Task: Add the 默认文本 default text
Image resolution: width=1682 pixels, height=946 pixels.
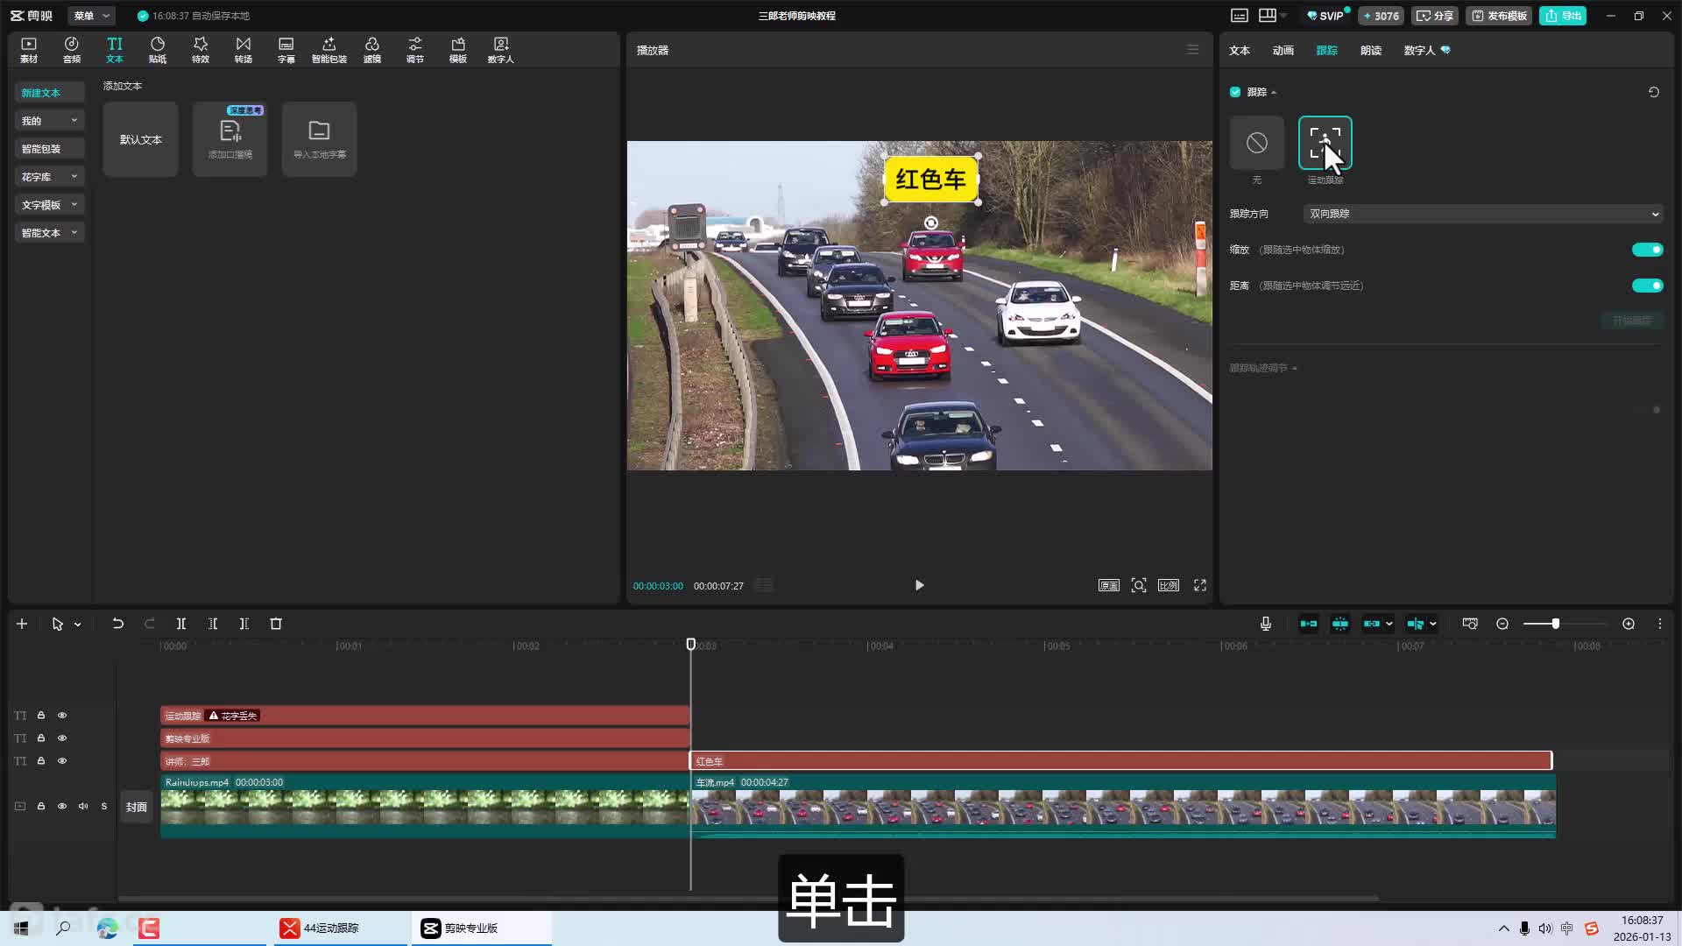Action: pyautogui.click(x=140, y=139)
